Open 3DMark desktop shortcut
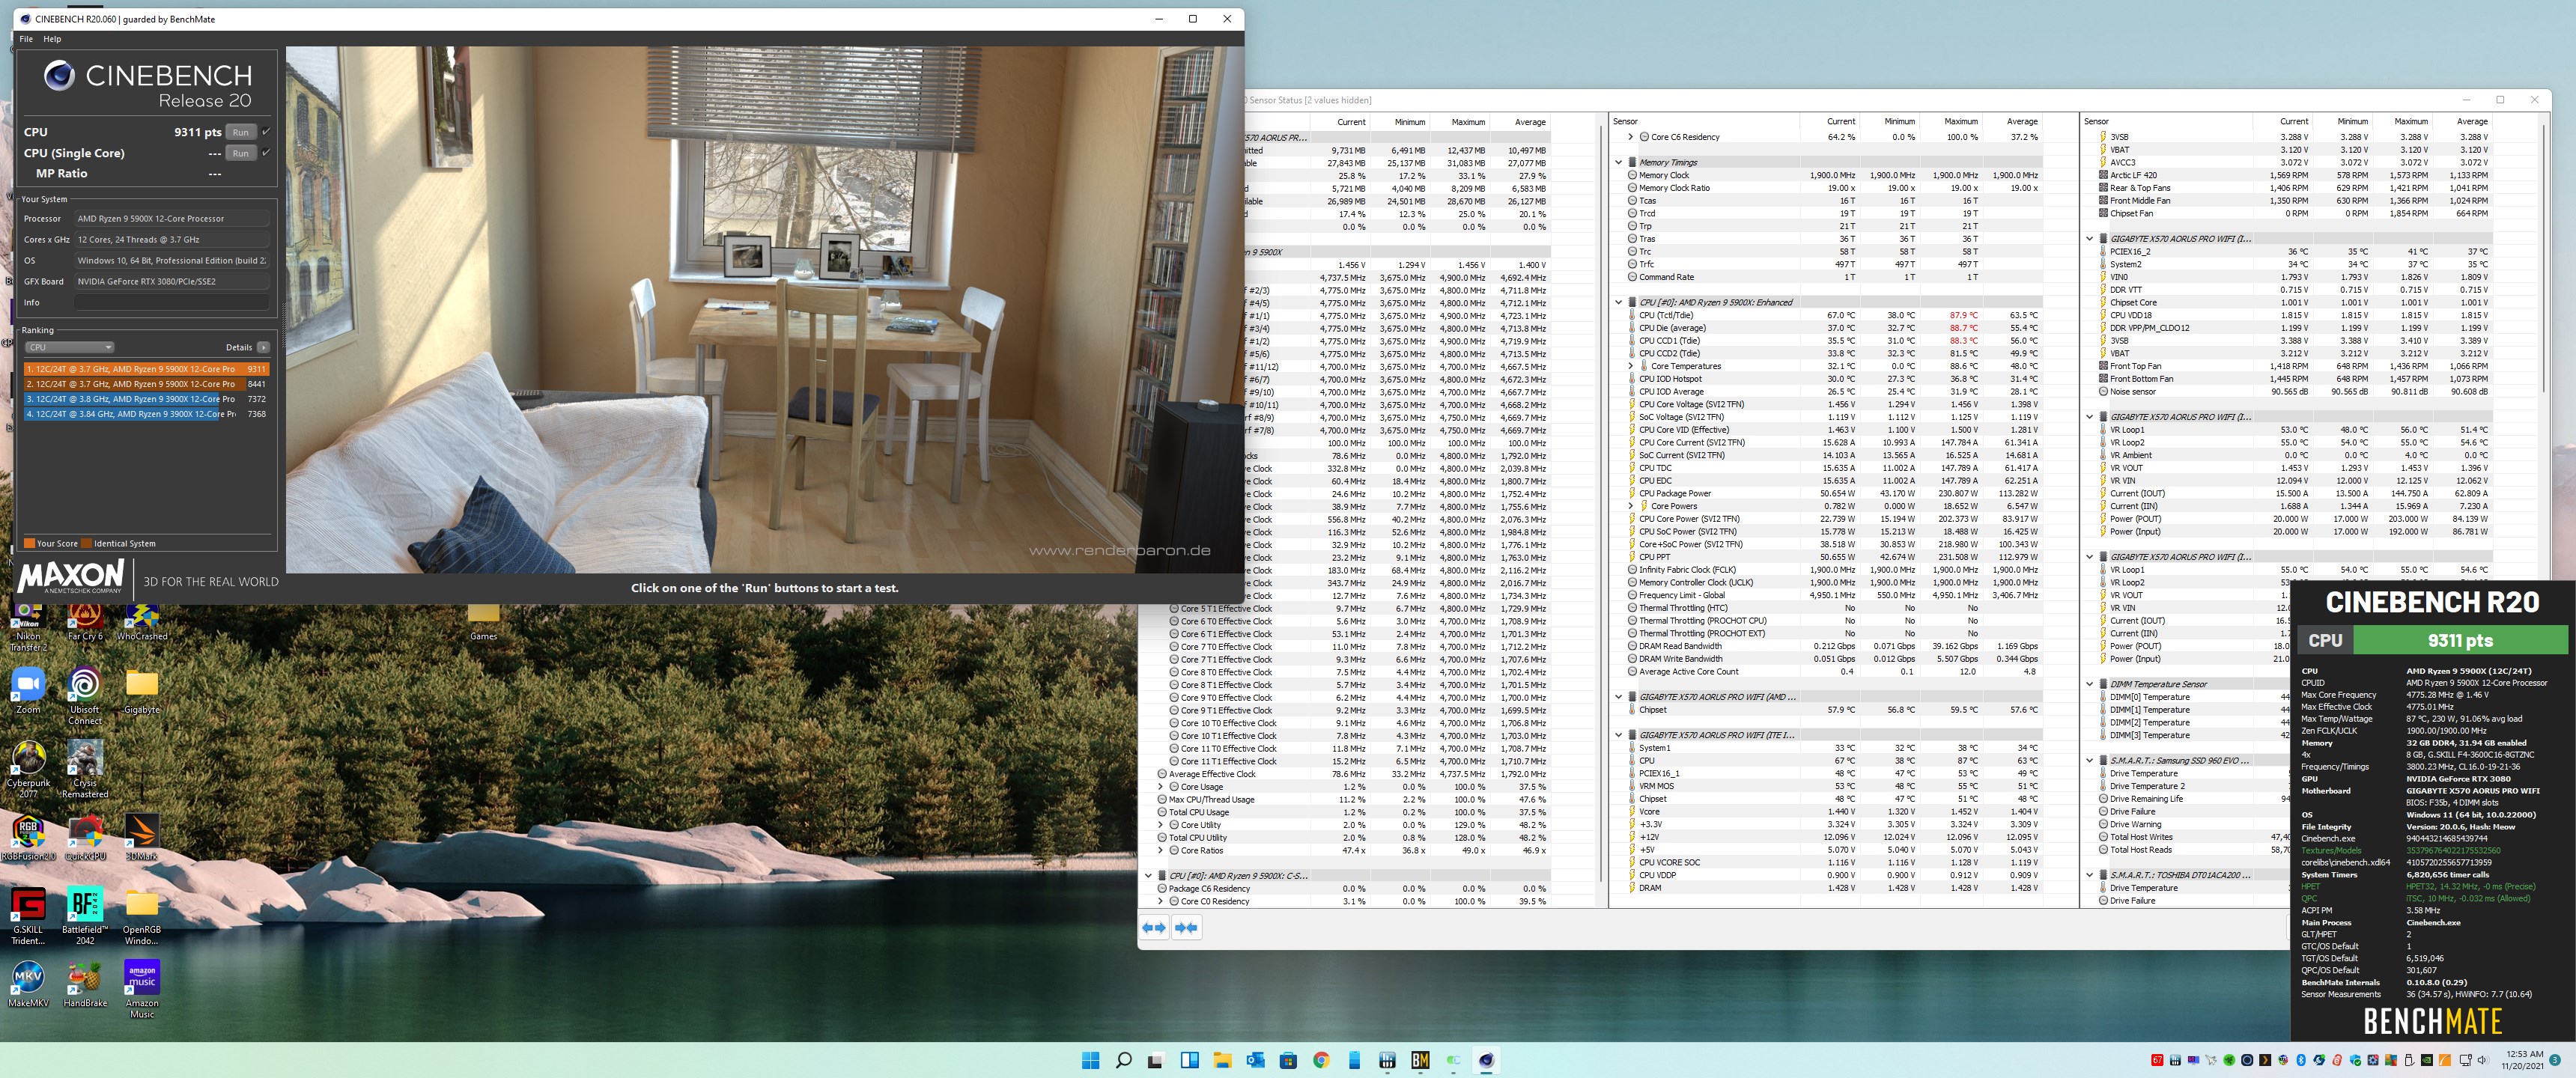The width and height of the screenshot is (2576, 1078). (x=142, y=838)
